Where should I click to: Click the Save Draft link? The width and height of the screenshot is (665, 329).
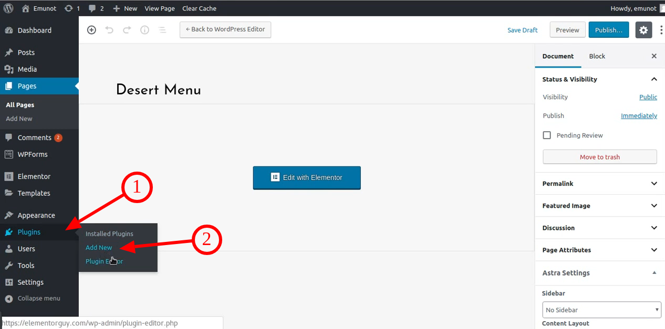pyautogui.click(x=522, y=30)
